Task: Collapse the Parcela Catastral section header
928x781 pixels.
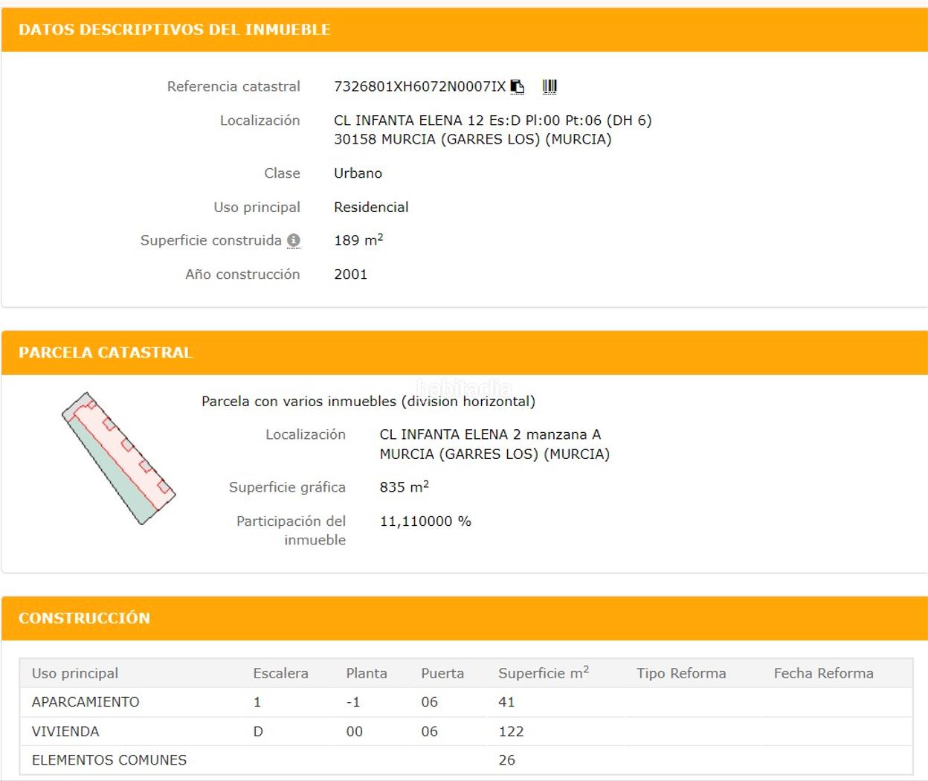Action: pyautogui.click(x=106, y=353)
